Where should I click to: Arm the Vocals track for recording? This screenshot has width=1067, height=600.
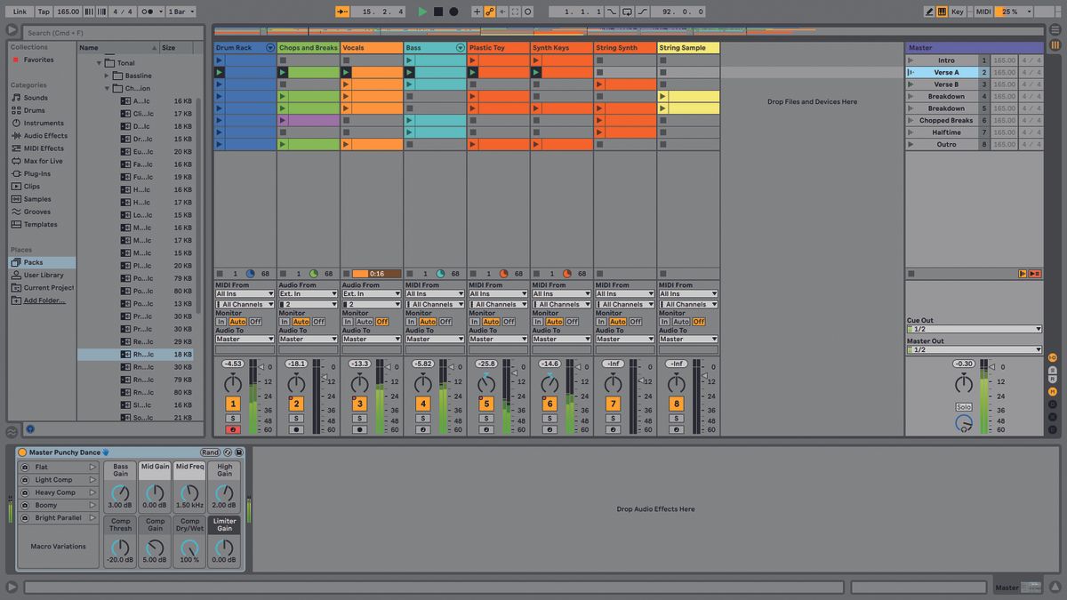pyautogui.click(x=360, y=428)
